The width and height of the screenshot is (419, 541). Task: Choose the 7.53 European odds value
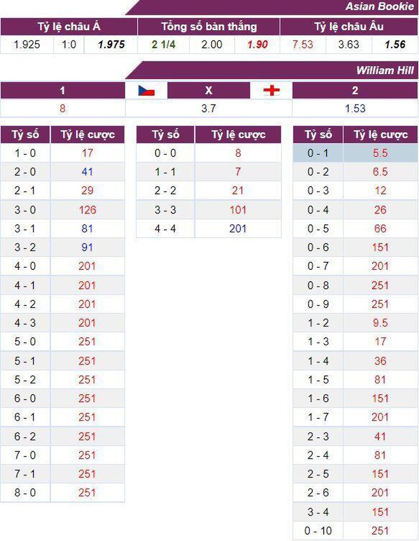point(302,45)
